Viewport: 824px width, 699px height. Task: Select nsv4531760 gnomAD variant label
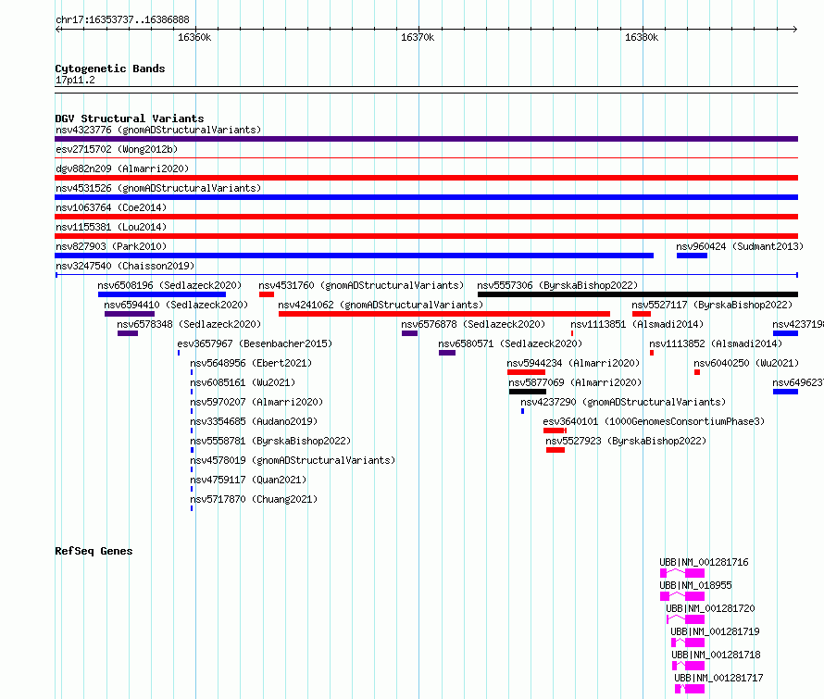tap(361, 285)
